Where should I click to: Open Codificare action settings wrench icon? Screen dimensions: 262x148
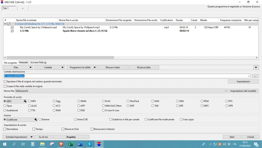pyautogui.click(x=36, y=120)
